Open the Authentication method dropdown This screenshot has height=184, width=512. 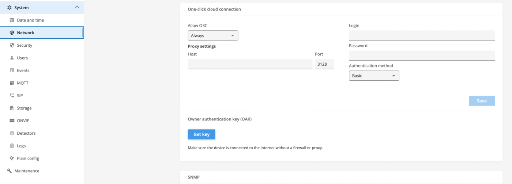tap(374, 76)
